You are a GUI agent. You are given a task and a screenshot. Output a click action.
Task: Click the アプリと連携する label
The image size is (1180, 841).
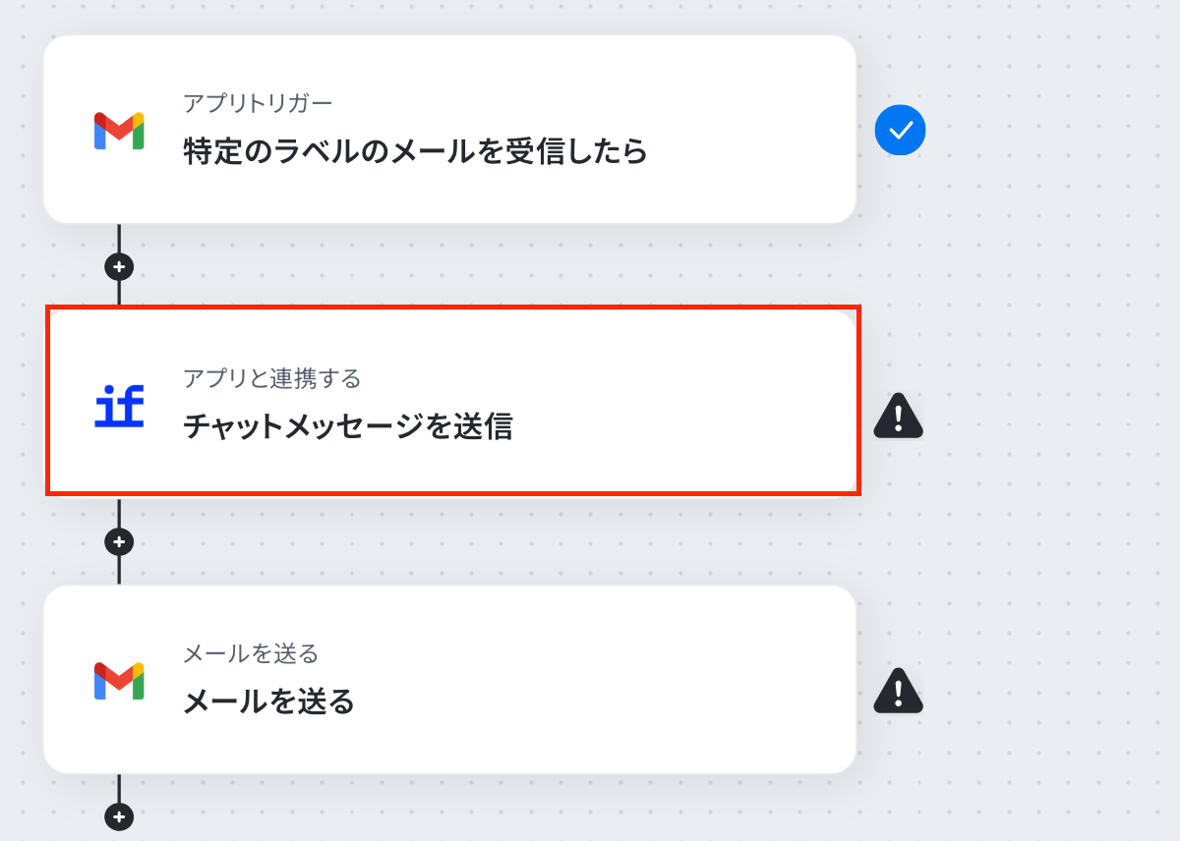tap(271, 378)
